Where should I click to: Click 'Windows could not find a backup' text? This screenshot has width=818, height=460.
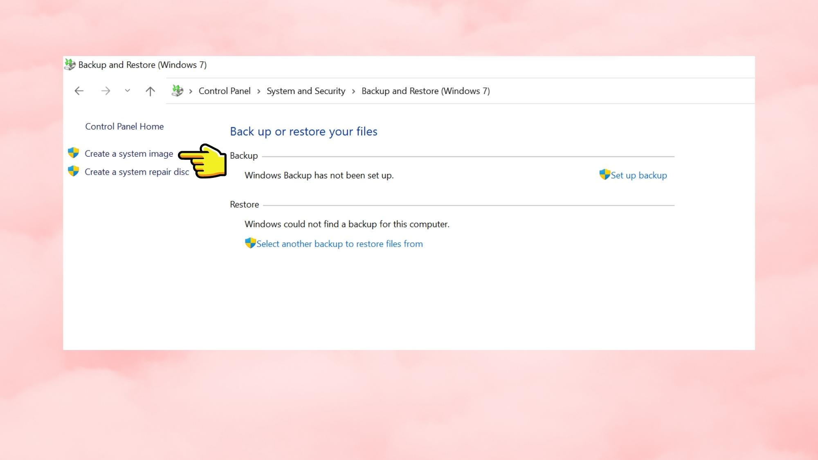point(347,224)
